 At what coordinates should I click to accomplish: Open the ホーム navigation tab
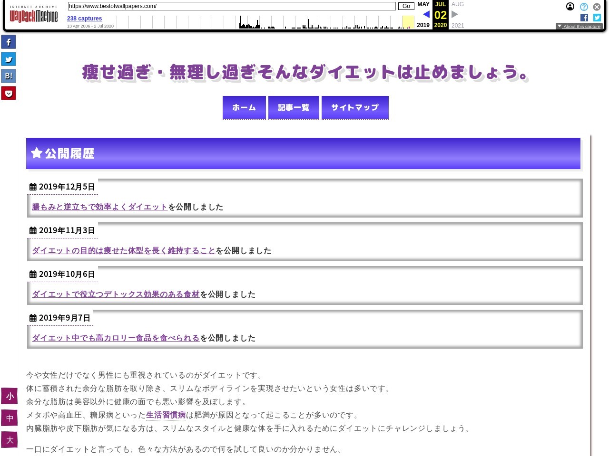tap(244, 108)
